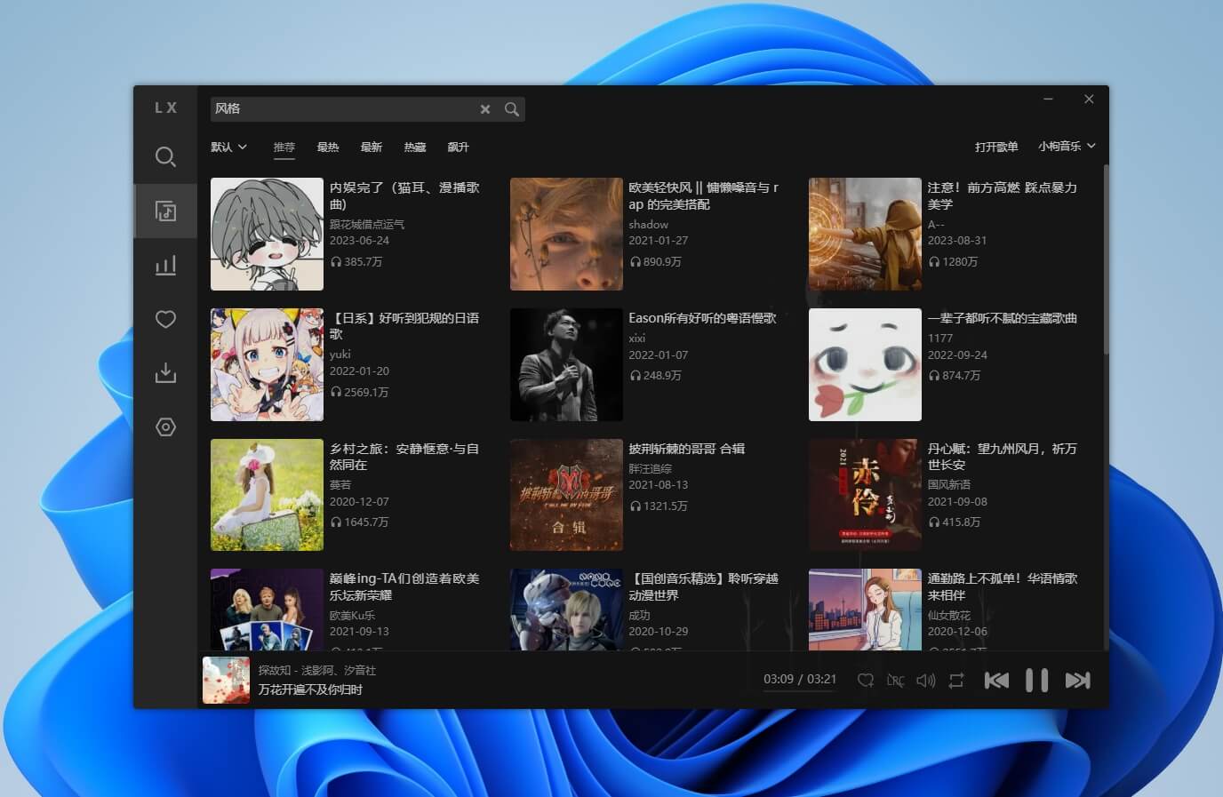Select the 飙升 tab
Viewport: 1223px width, 797px height.
click(458, 147)
